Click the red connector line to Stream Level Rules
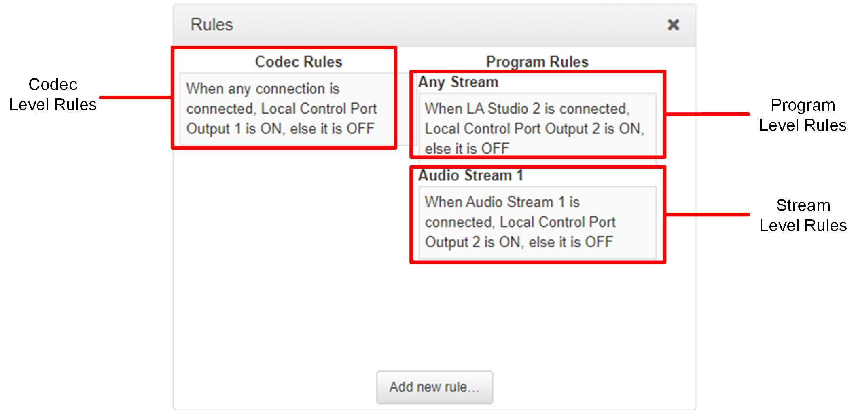The image size is (856, 412). pos(707,214)
